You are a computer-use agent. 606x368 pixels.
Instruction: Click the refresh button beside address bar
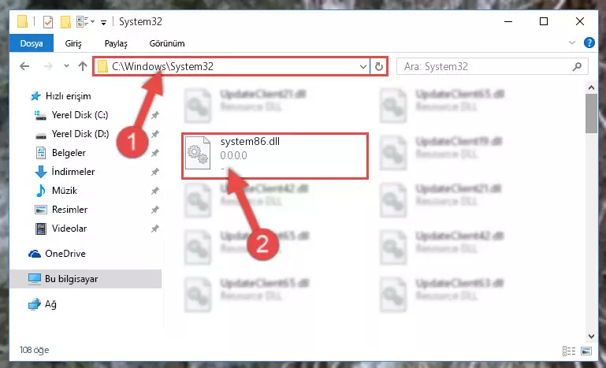(x=379, y=66)
